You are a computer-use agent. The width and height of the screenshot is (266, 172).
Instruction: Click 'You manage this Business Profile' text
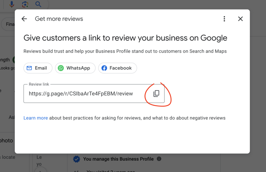[x=118, y=159]
